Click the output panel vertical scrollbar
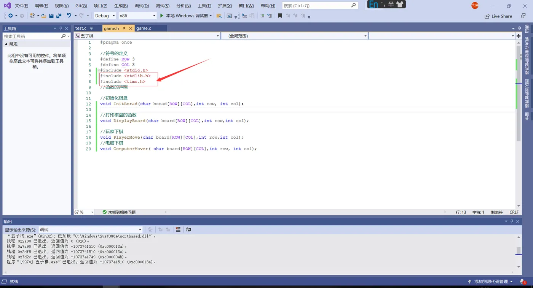The height and width of the screenshot is (288, 533). [x=518, y=251]
